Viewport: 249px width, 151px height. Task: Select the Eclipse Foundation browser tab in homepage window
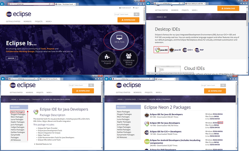click(65, 4)
